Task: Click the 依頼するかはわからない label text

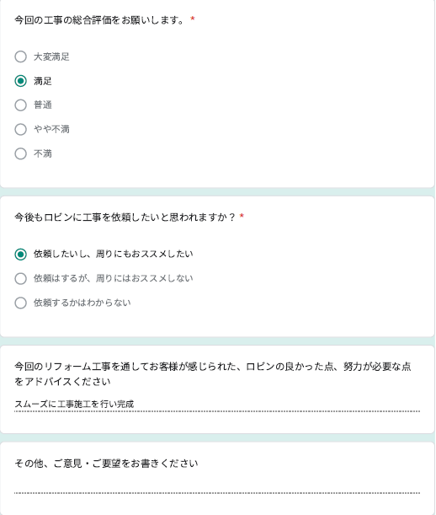Action: [x=82, y=303]
